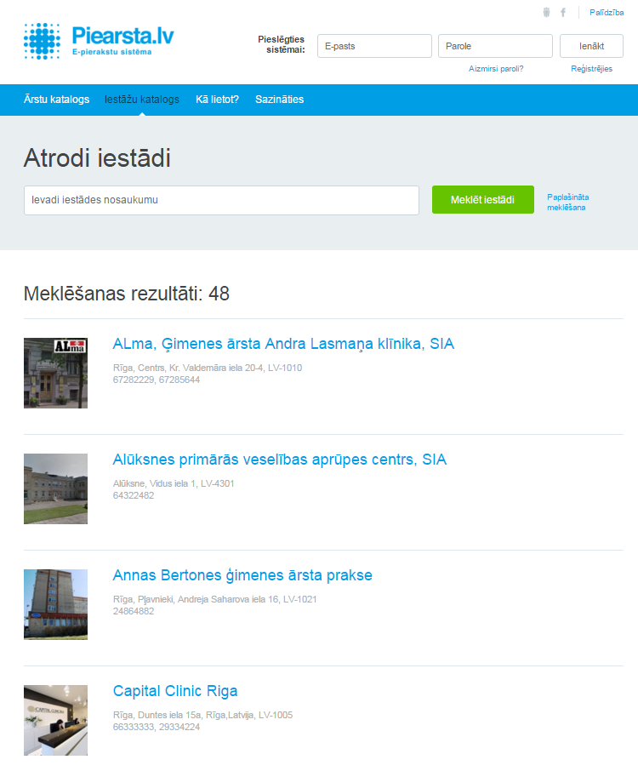The width and height of the screenshot is (638, 771).
Task: Open the ALma clinic building thumbnail
Action: click(55, 374)
